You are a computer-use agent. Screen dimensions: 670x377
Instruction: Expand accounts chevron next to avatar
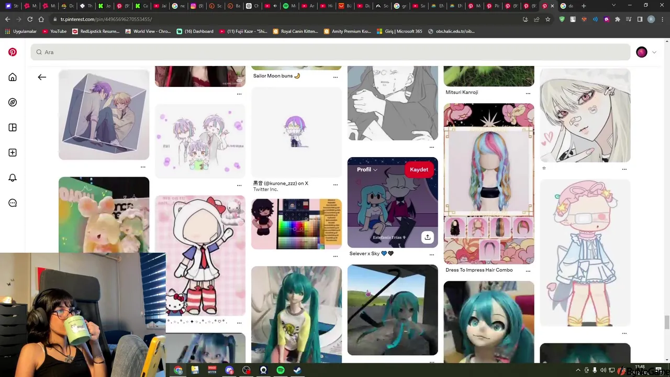(654, 52)
